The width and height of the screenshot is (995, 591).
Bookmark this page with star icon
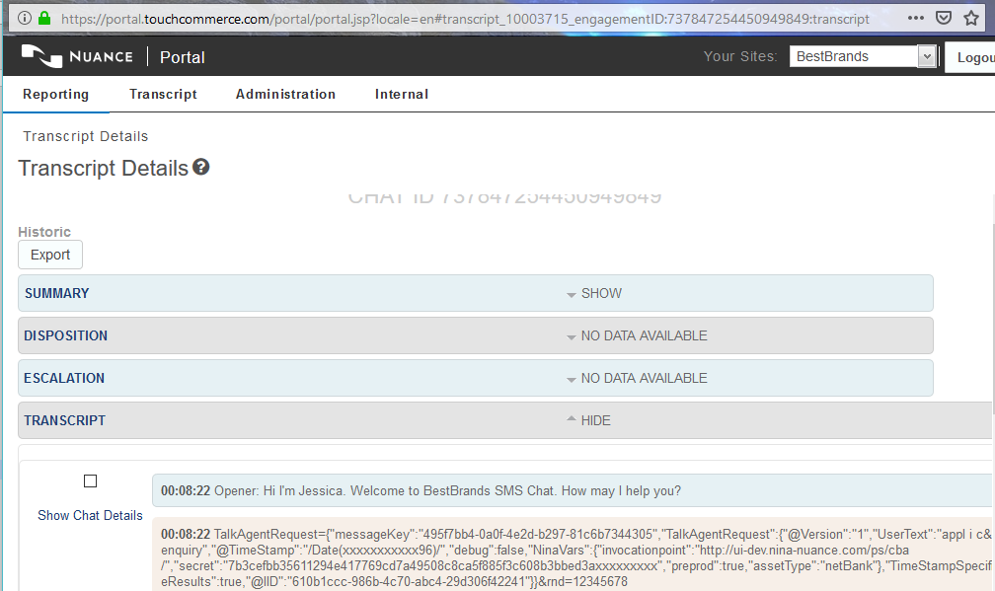[971, 18]
